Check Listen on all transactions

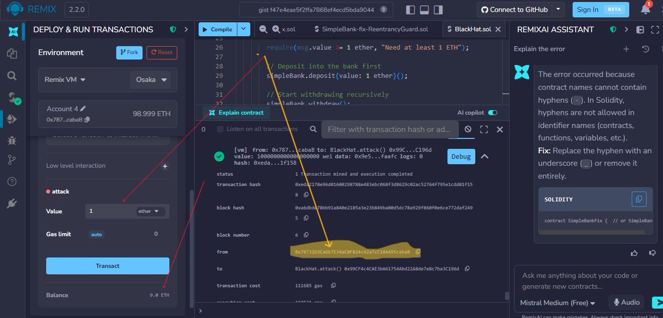tap(220, 129)
